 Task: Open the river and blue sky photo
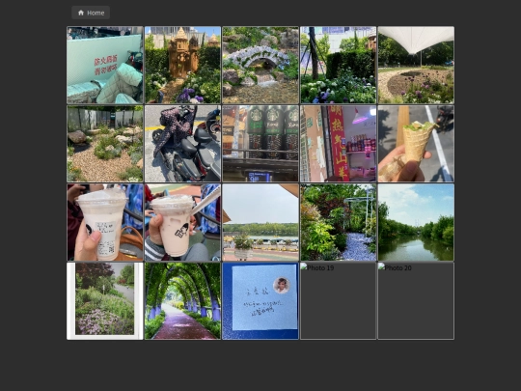(416, 222)
